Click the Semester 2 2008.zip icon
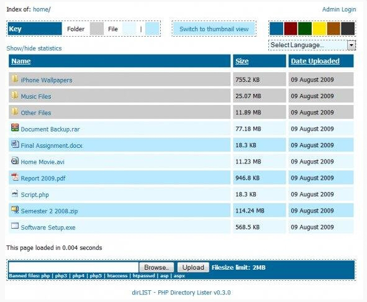This screenshot has height=302, width=367. (x=15, y=209)
